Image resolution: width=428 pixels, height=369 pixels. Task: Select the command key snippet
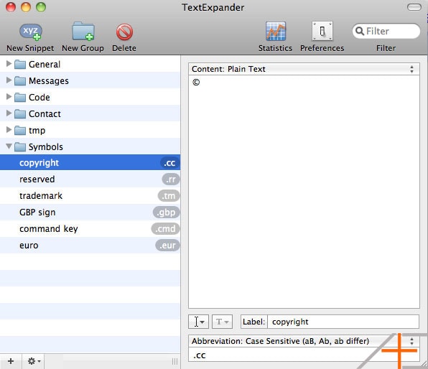(90, 229)
